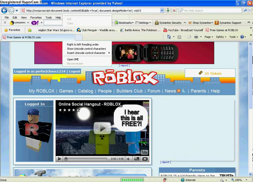Image resolution: width=253 pixels, height=182 pixels.
Task: Open Forum nav link
Action: [x=154, y=91]
